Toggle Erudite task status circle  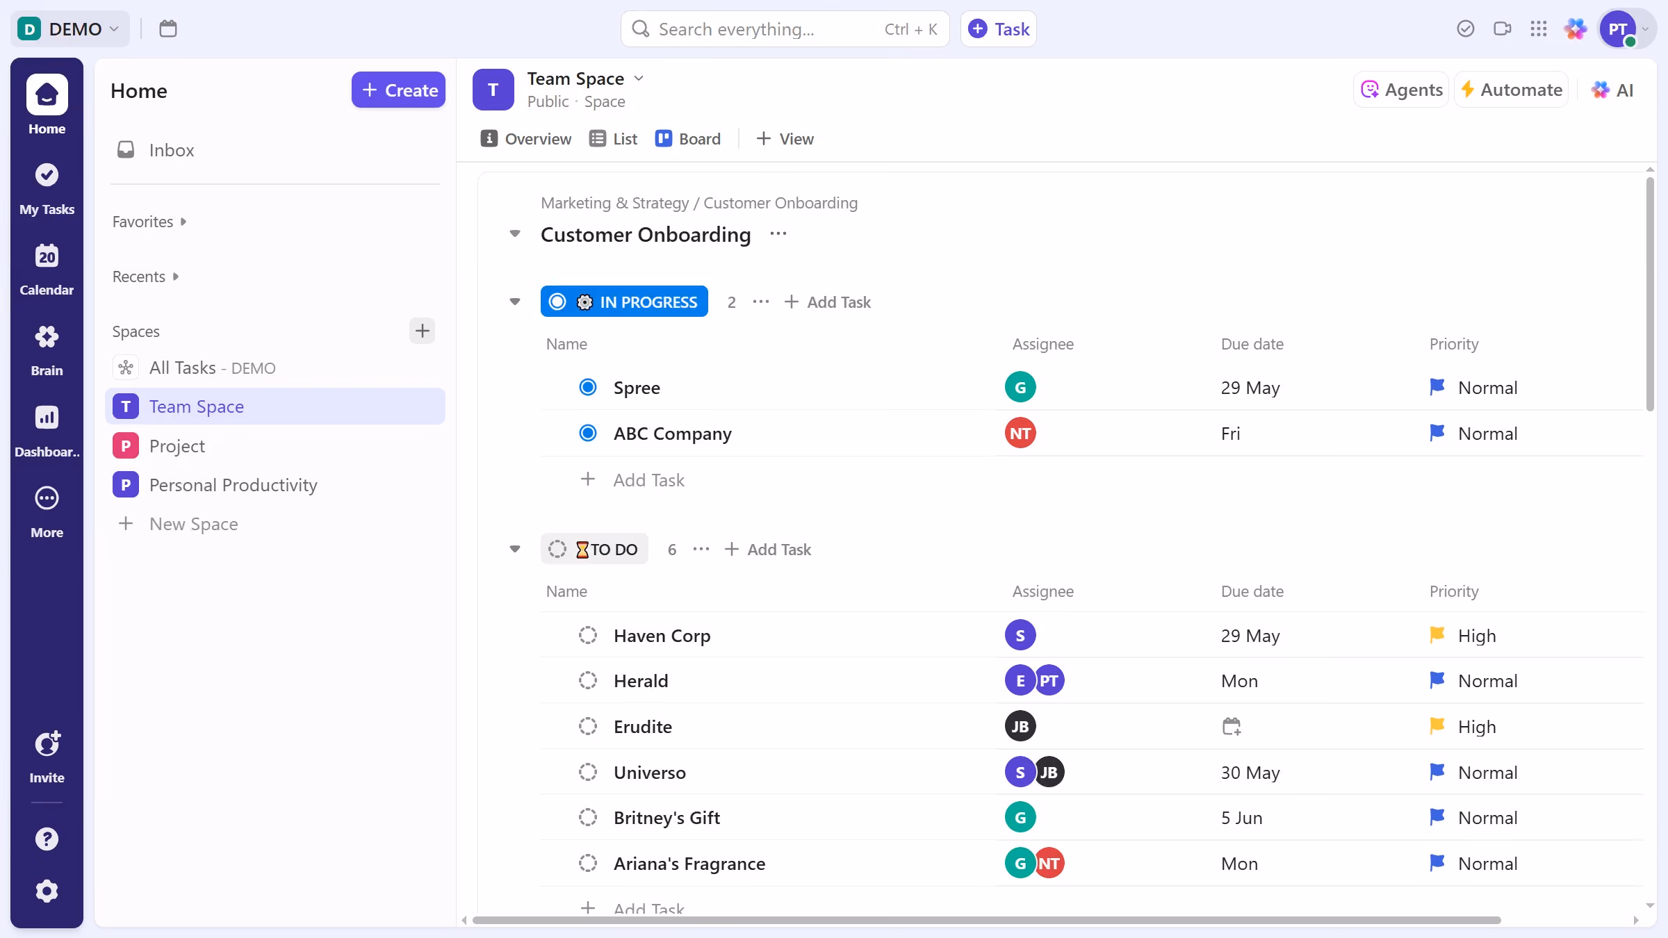[x=588, y=726]
